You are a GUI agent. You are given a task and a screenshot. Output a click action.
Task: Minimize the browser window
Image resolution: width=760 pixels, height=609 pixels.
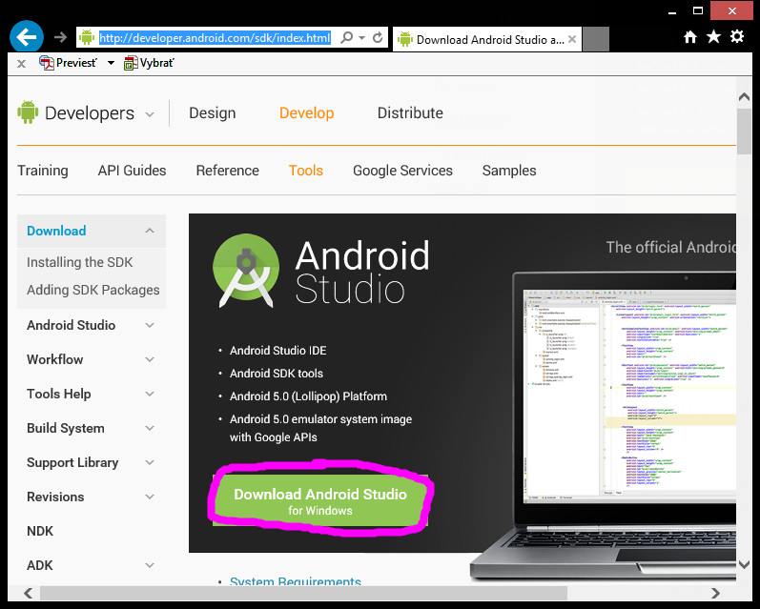click(671, 11)
